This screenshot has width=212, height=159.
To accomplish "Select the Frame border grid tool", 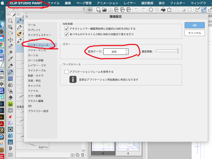I will pyautogui.click(x=10, y=110).
